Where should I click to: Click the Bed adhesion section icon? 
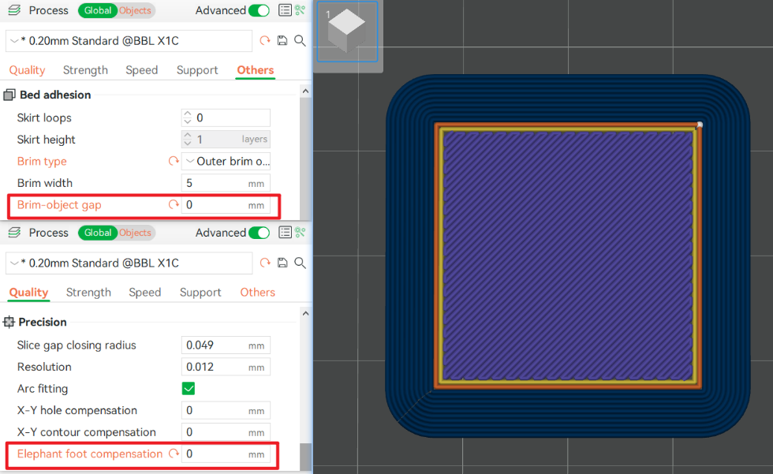coord(9,95)
